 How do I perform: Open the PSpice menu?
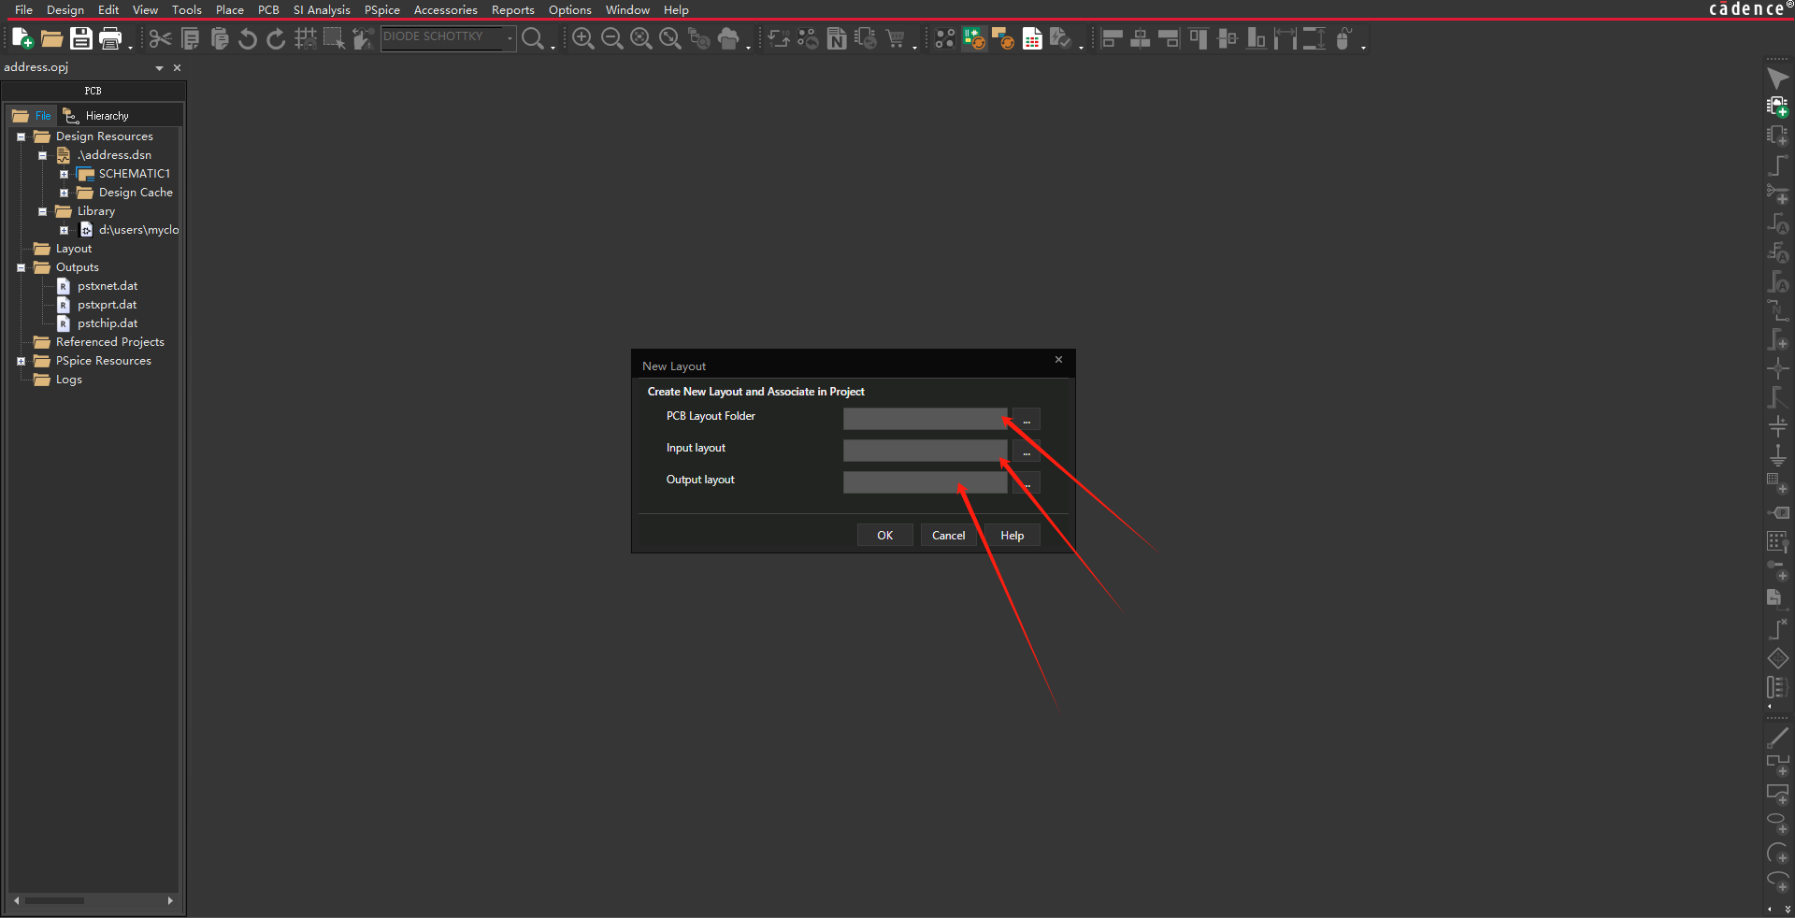381,9
